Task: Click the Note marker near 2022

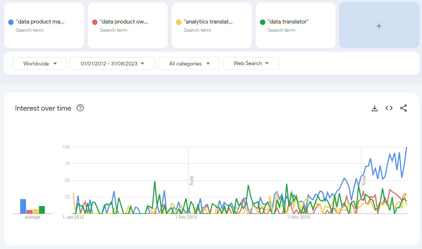Action: point(364,180)
